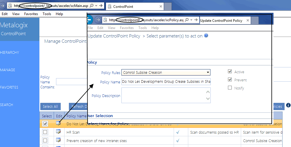Open Edit menu in main window
Screen dimensions: 291x147
pos(5,14)
